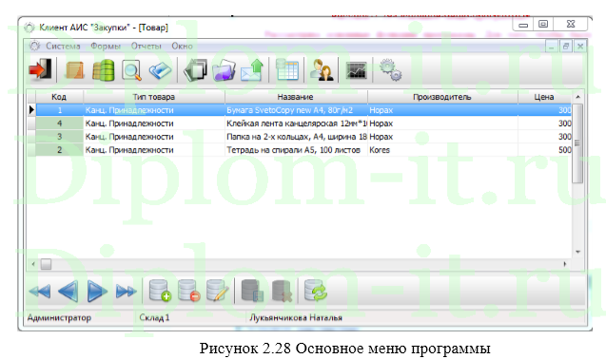This screenshot has height=359, width=606.
Task: Open the green database stack icon
Action: (x=104, y=70)
